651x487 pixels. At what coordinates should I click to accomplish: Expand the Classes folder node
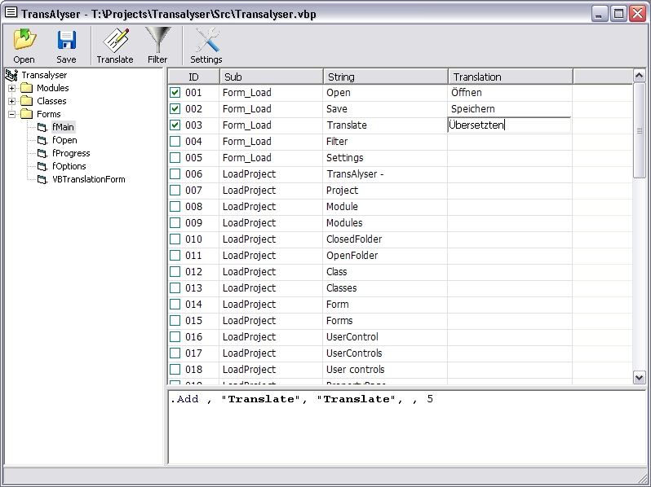point(12,101)
